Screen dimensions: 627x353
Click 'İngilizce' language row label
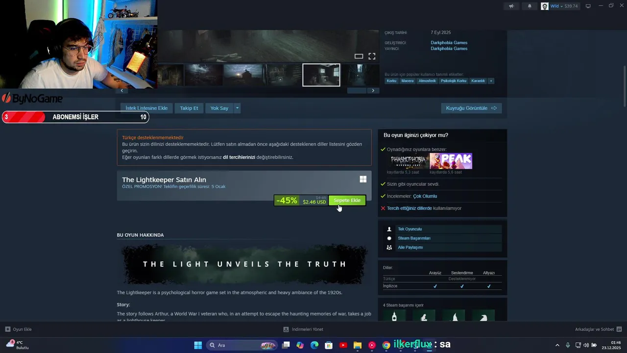coord(390,286)
